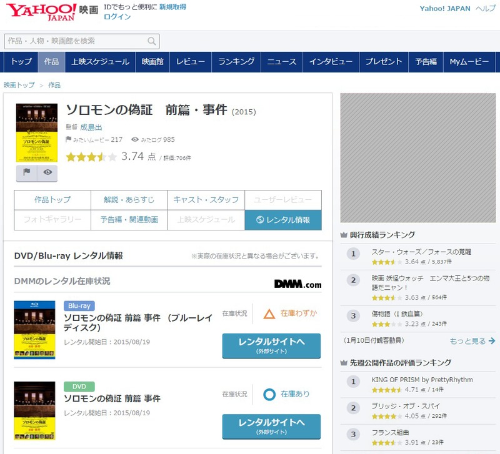Open スター・ウォーズ/フォースの覚醒 ranking entry
This screenshot has height=454, width=500.
(421, 252)
